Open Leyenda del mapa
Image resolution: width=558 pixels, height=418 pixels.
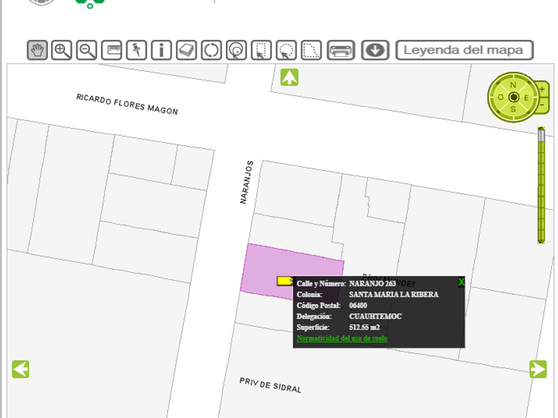pos(464,50)
